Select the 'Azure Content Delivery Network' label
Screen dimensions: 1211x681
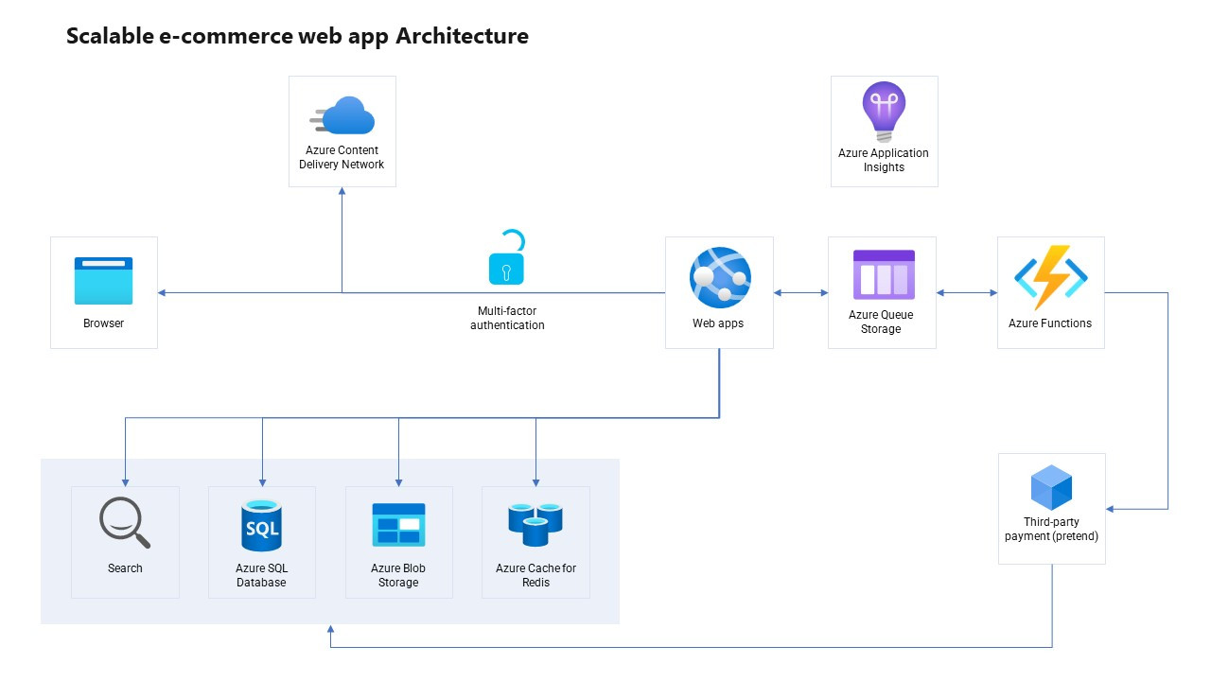342,157
